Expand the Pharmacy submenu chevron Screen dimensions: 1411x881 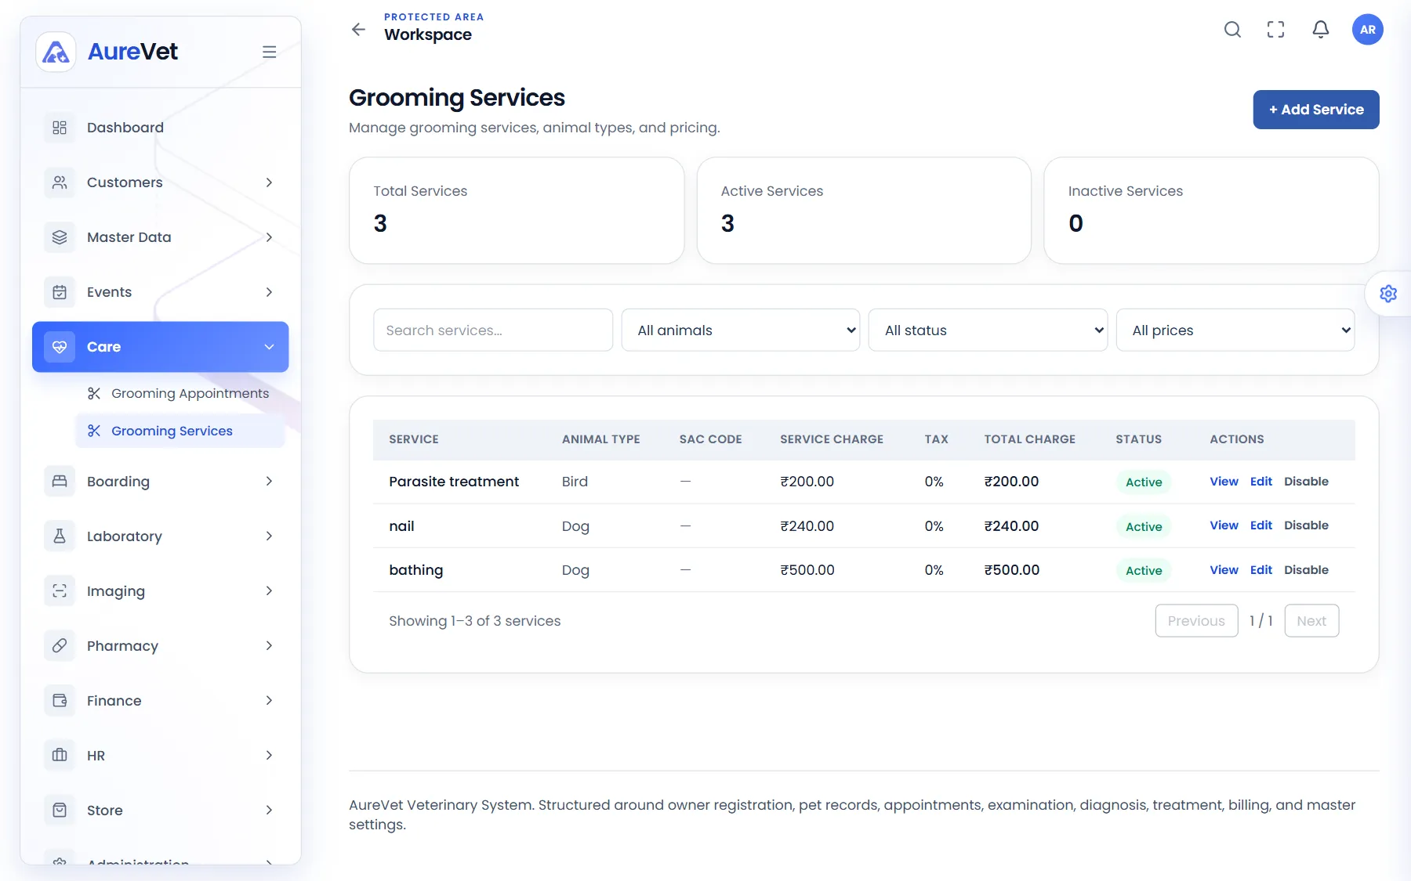[269, 645]
